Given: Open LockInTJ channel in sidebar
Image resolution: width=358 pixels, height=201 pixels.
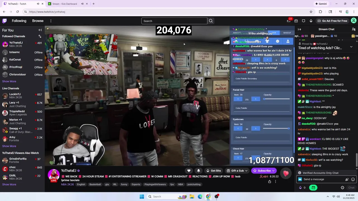Looking at the screenshot, I should click(x=22, y=96).
